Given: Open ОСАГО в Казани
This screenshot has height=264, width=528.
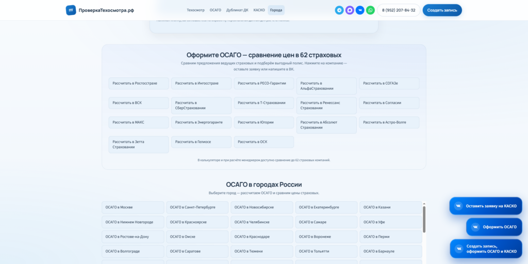Looking at the screenshot, I should point(391,207).
